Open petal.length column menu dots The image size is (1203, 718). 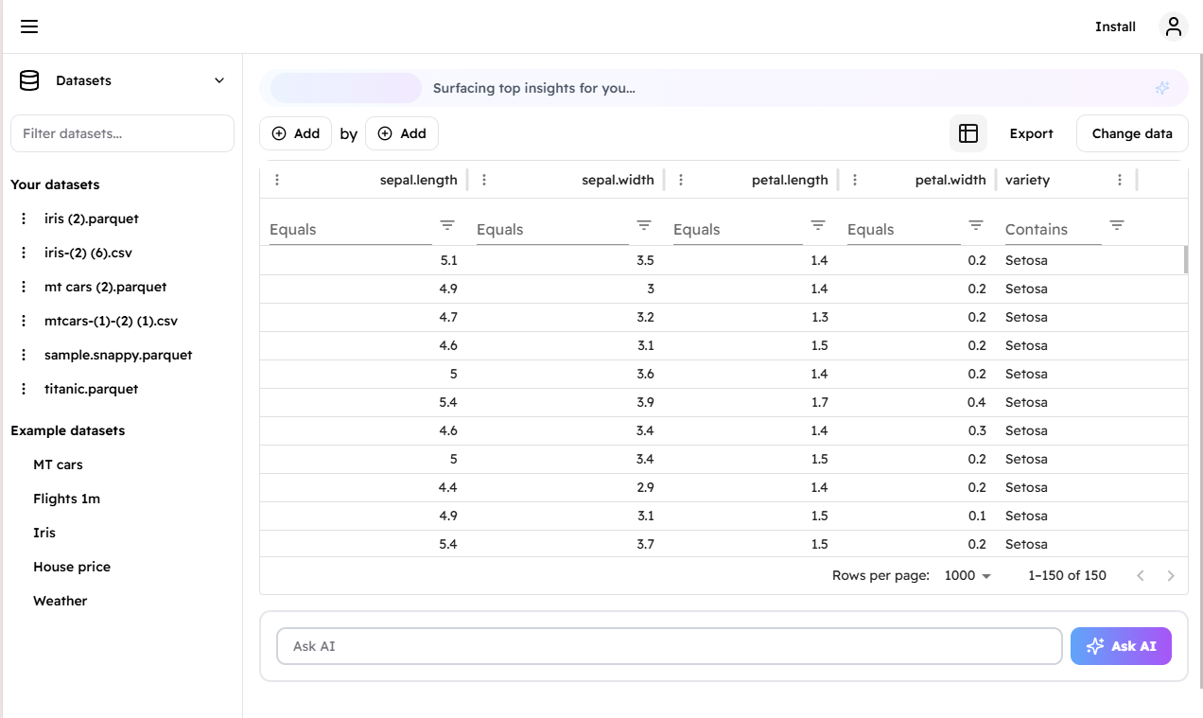coord(681,180)
